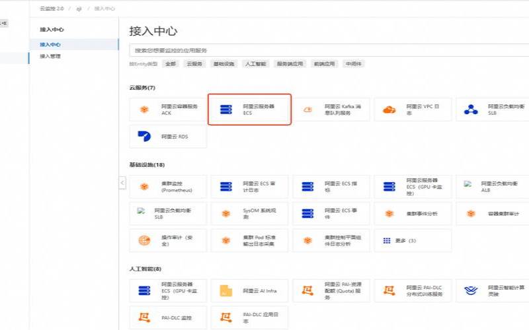Open the 阿里云 ECS 事件 icon
Viewport: 529px width, 330px height.
307,213
